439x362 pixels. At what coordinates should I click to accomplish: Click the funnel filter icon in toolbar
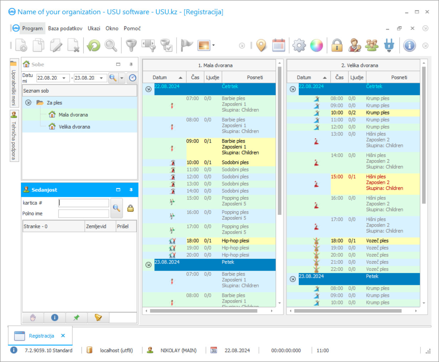[x=131, y=46]
